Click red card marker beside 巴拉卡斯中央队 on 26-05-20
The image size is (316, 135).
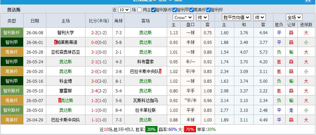pyautogui.click(x=160, y=71)
